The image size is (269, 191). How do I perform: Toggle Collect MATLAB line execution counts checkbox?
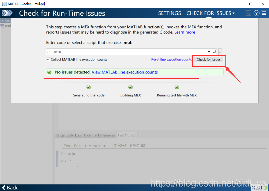coord(48,59)
